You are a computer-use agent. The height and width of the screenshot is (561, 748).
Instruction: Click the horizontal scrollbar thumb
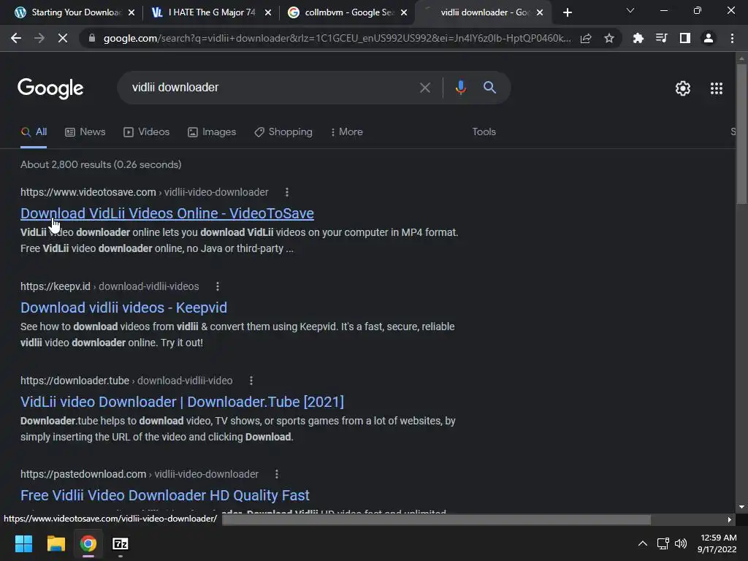pyautogui.click(x=436, y=519)
